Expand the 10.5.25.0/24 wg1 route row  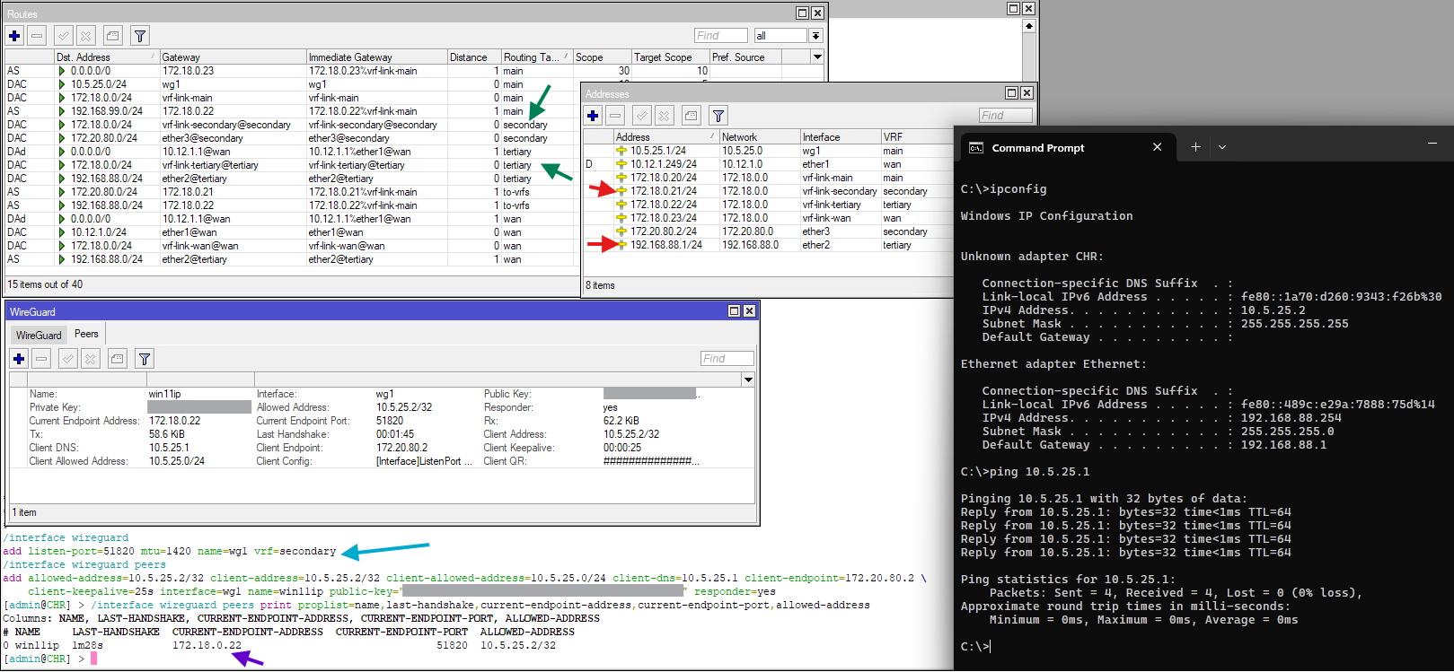tap(62, 84)
